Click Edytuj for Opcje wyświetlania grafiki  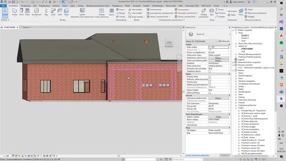click(x=219, y=61)
